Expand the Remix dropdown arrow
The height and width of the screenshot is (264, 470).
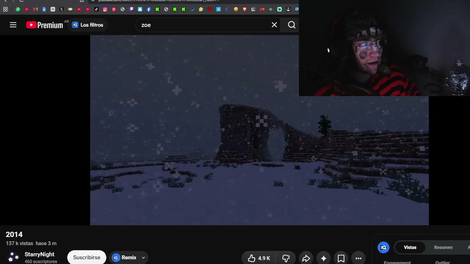click(143, 258)
